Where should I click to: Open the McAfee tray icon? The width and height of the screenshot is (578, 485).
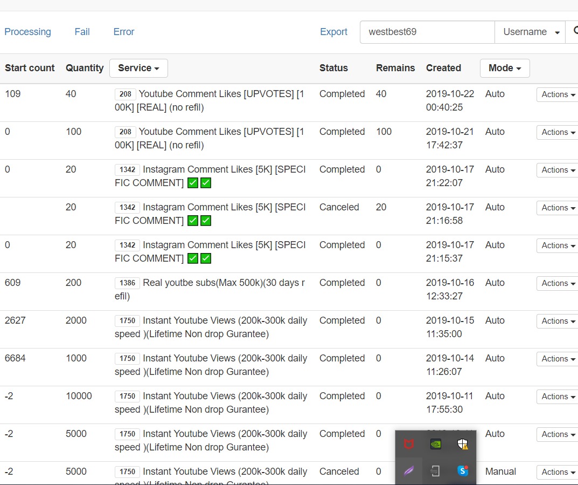click(x=408, y=443)
